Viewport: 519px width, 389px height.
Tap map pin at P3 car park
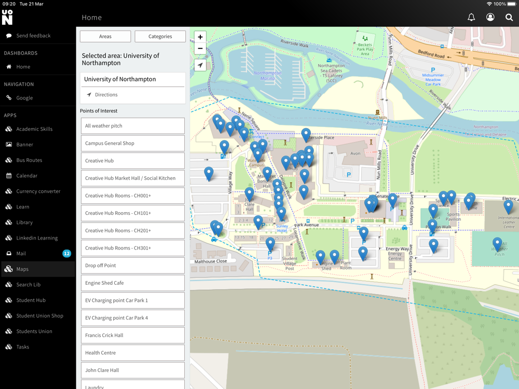tap(270, 243)
